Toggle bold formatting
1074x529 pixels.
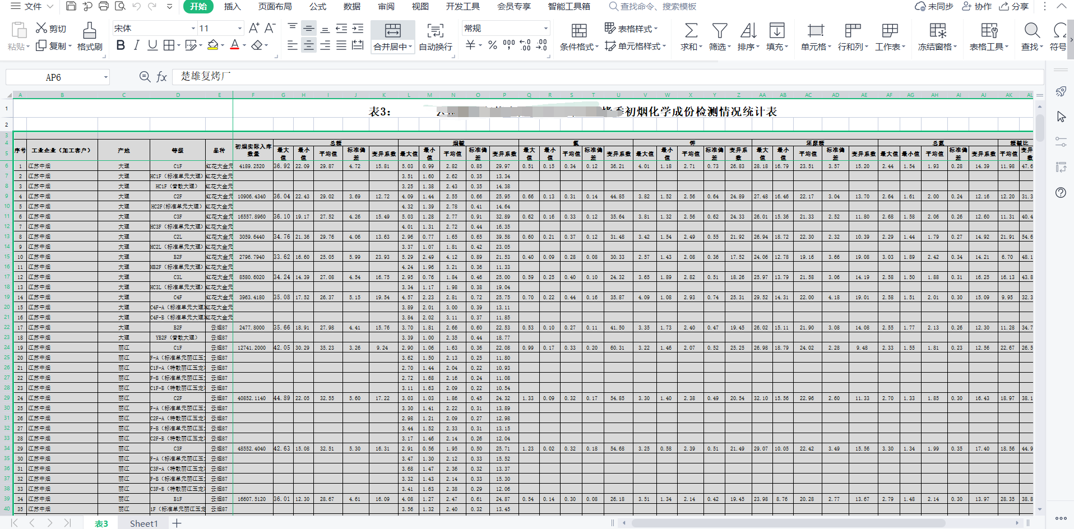(x=121, y=45)
